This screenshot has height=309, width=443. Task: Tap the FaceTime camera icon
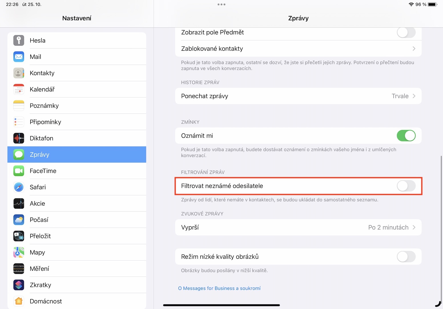click(x=19, y=171)
